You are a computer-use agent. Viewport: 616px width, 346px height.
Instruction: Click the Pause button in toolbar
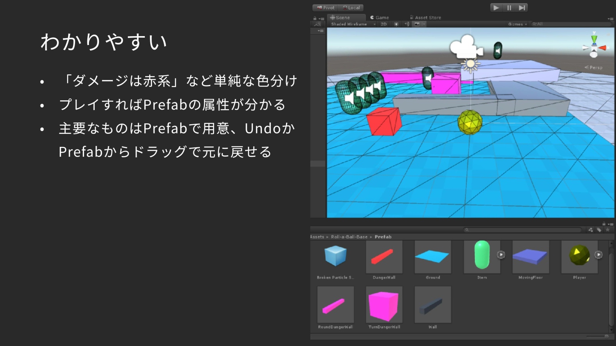[509, 8]
